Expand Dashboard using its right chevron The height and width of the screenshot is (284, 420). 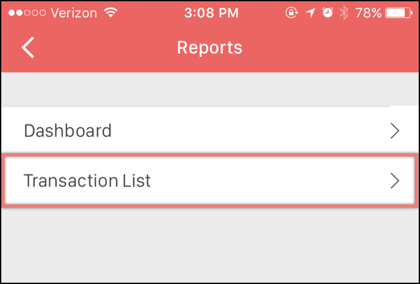395,131
